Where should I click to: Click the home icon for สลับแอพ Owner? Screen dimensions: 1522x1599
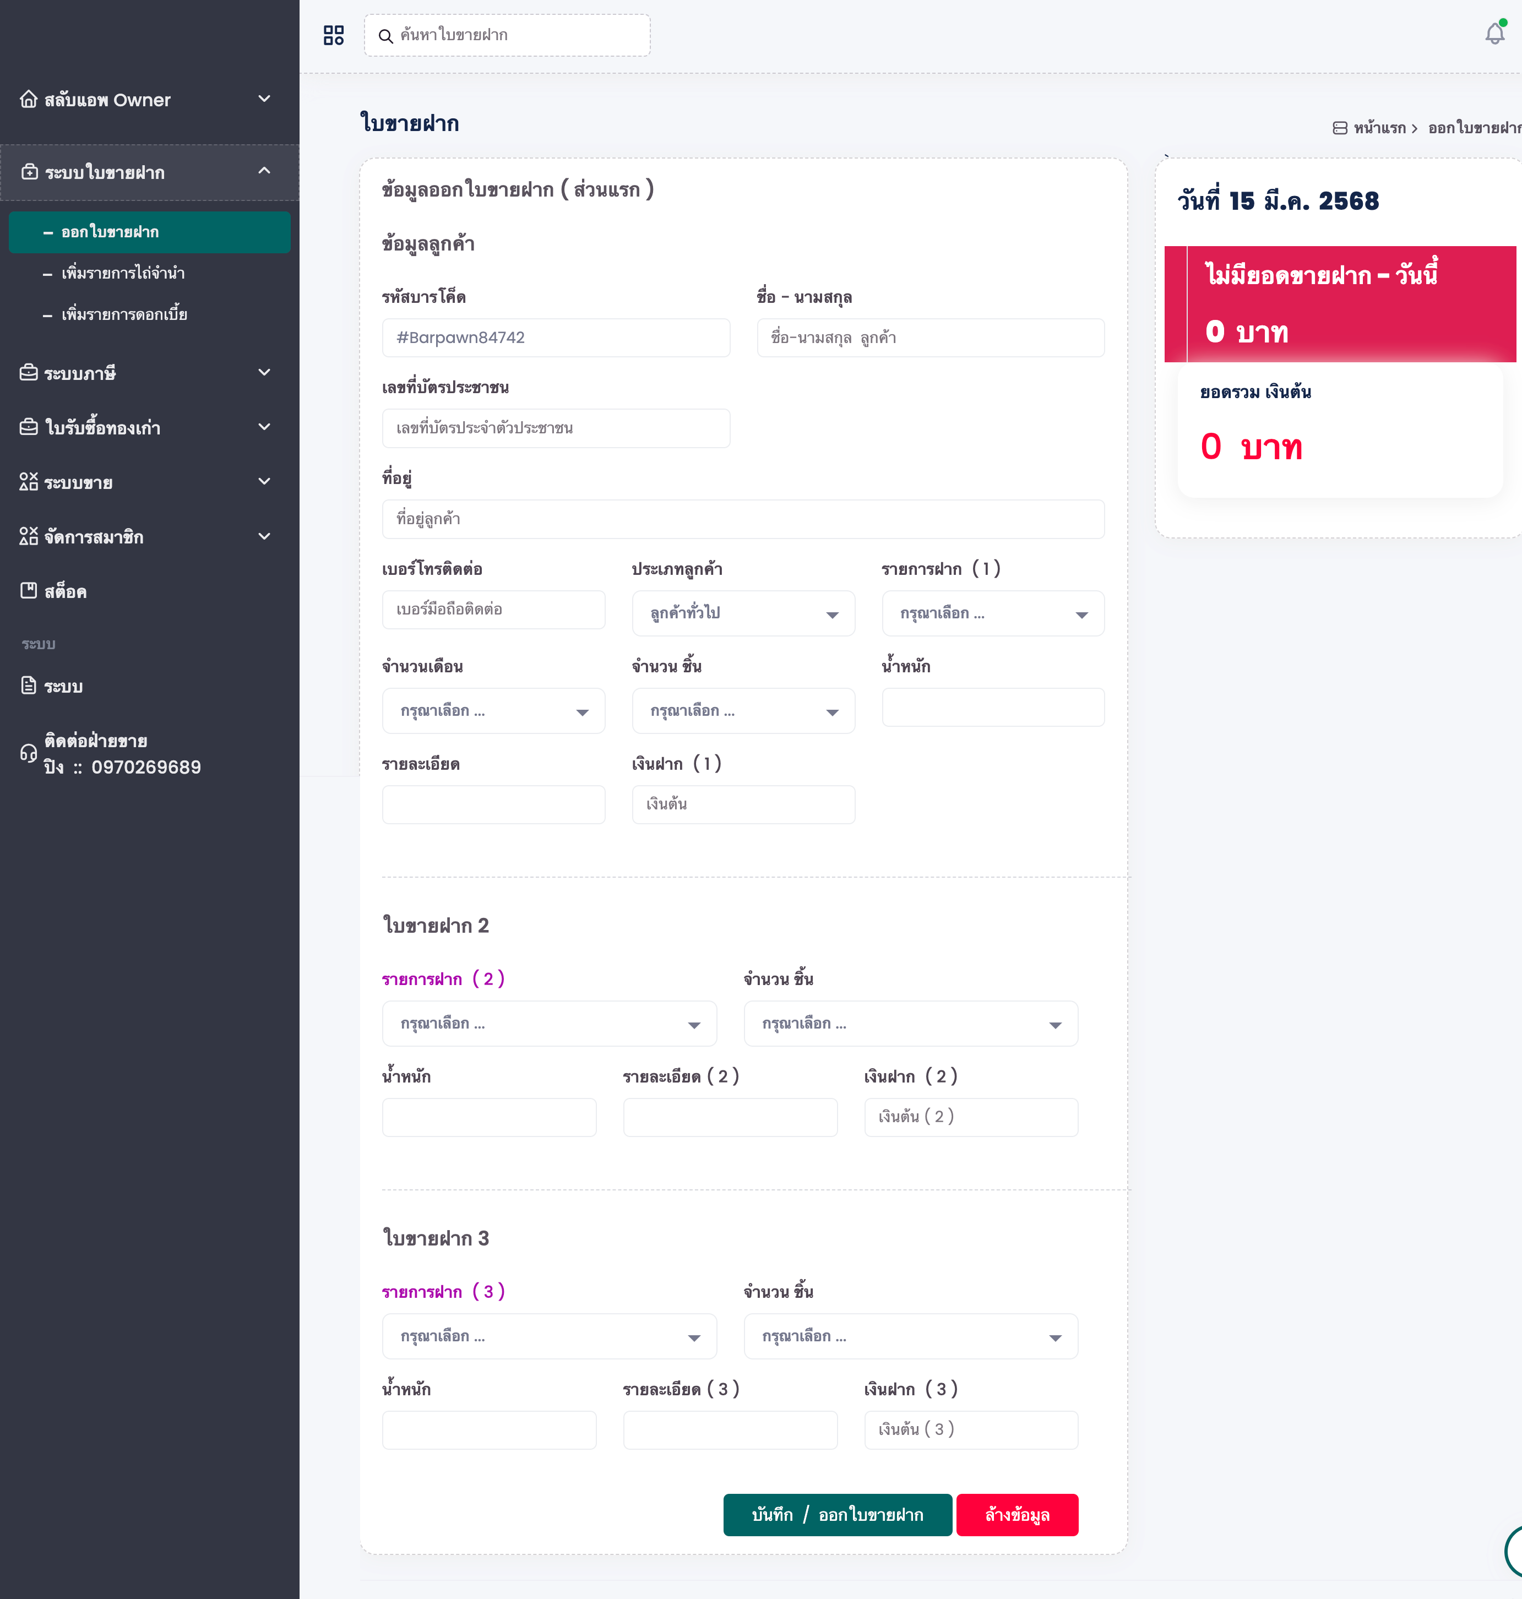click(29, 100)
